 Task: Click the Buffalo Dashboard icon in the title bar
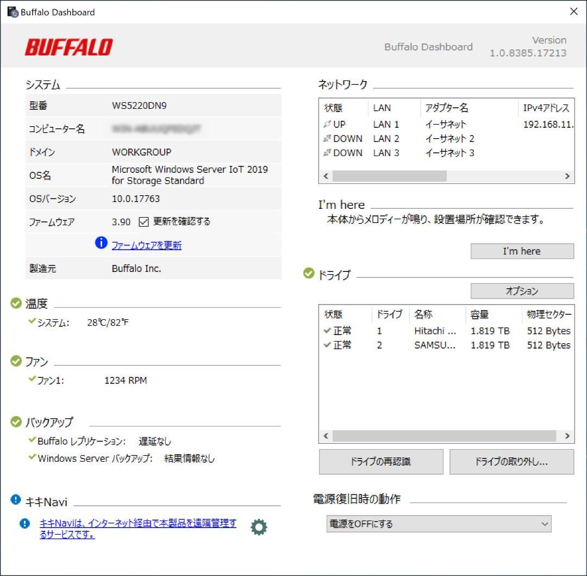[x=12, y=11]
